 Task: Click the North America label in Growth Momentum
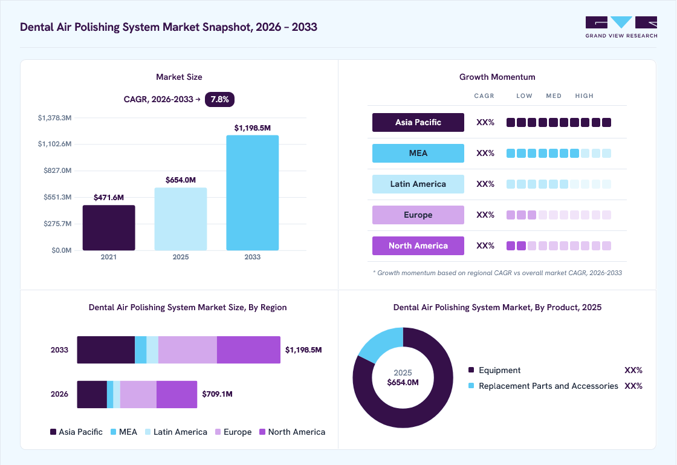[418, 246]
